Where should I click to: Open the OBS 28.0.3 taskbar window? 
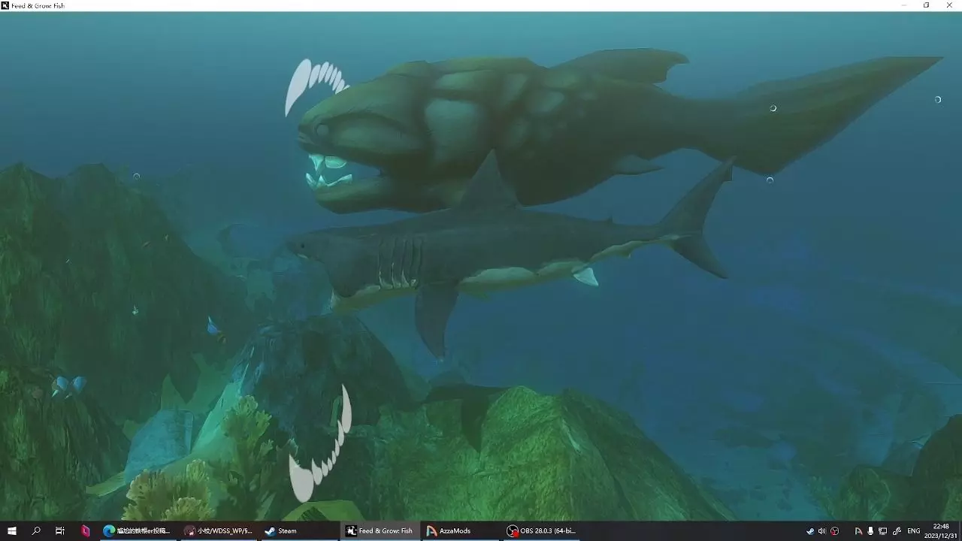tap(542, 530)
